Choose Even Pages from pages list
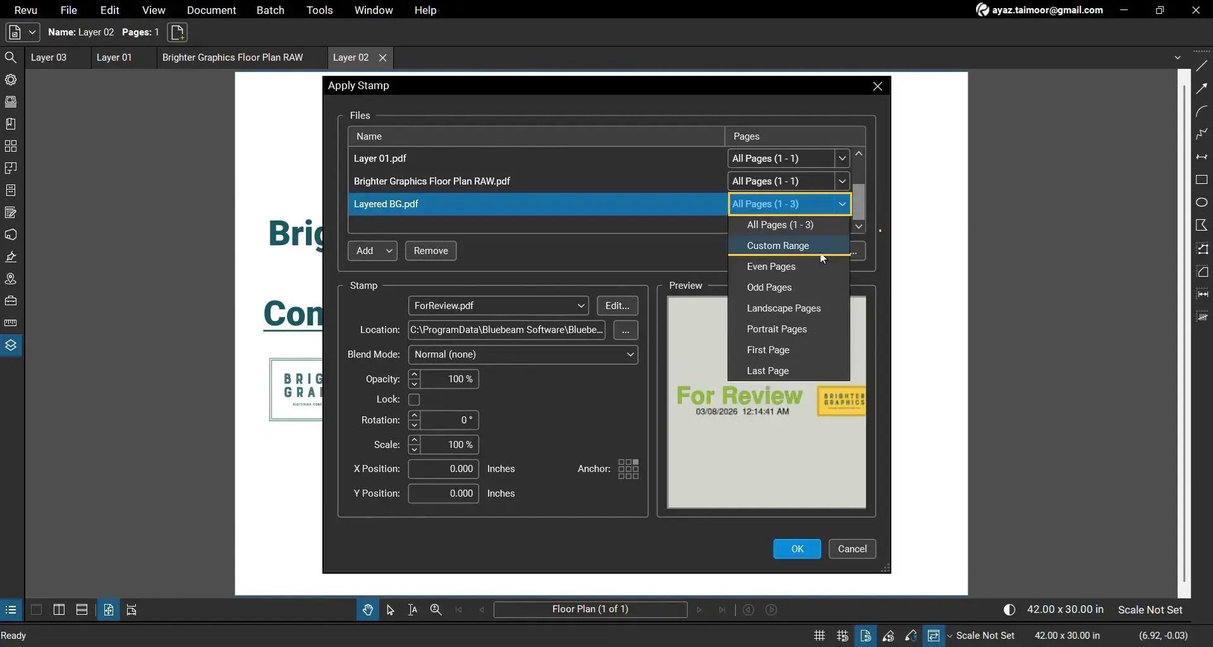 coord(788,267)
